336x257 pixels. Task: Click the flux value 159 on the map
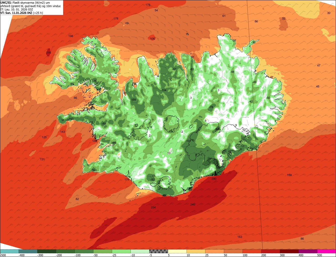click(289, 175)
